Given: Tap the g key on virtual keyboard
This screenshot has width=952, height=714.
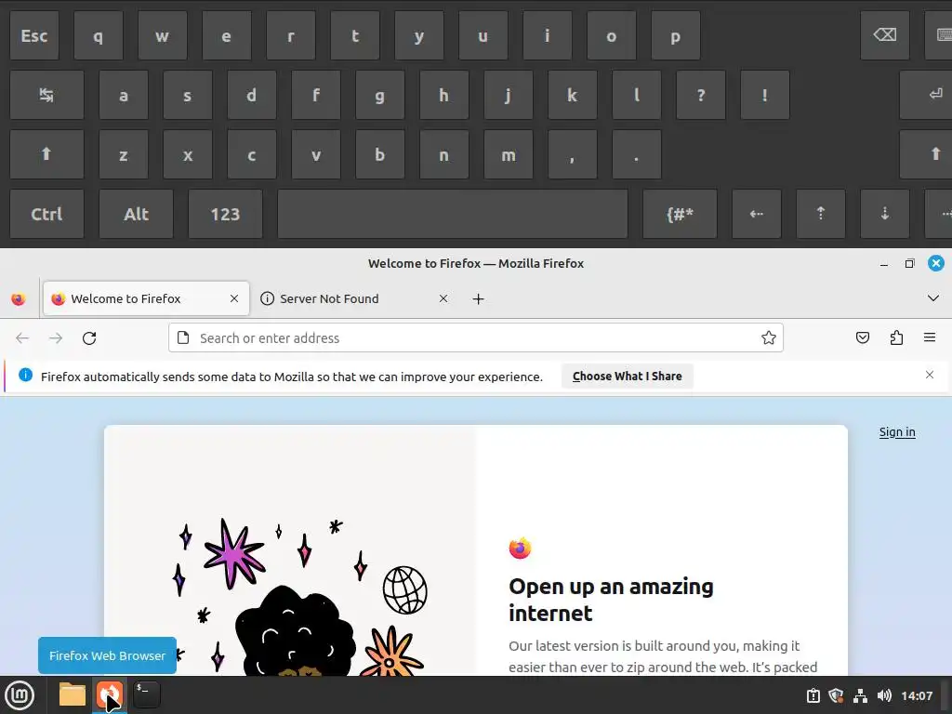Looking at the screenshot, I should click(x=380, y=95).
